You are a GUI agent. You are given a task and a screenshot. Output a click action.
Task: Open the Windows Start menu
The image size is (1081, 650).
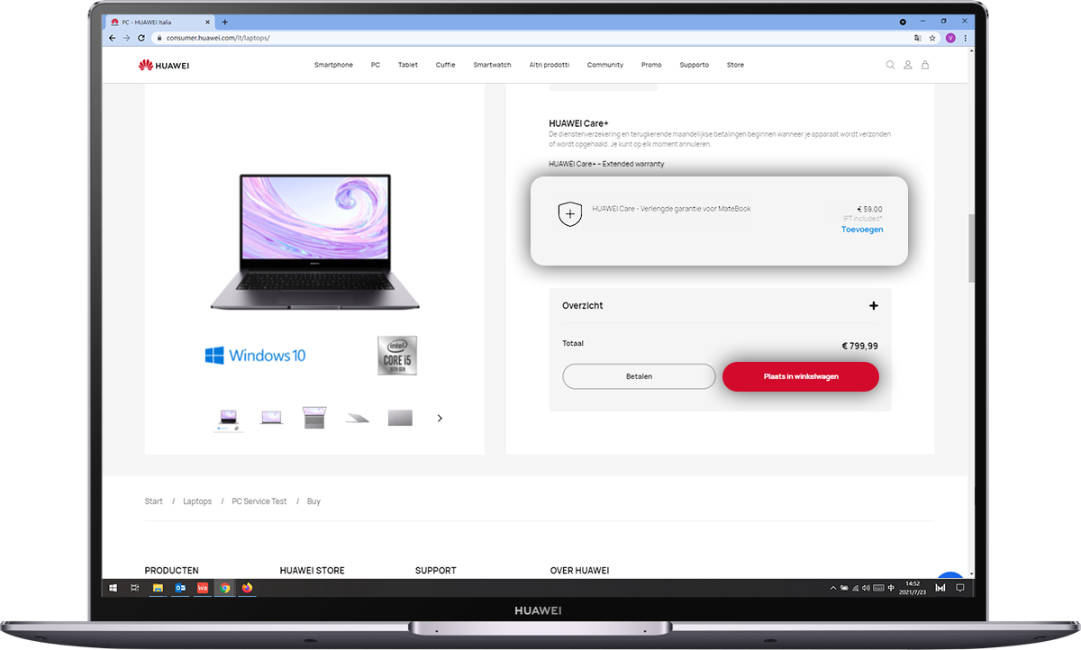pos(114,588)
